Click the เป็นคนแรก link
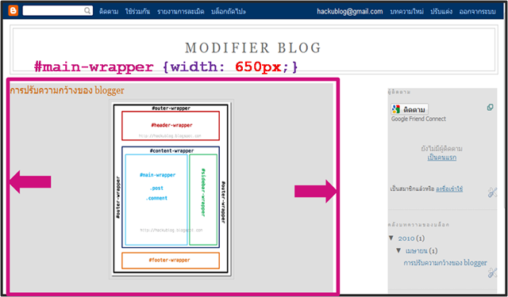The height and width of the screenshot is (297, 508). 442,158
